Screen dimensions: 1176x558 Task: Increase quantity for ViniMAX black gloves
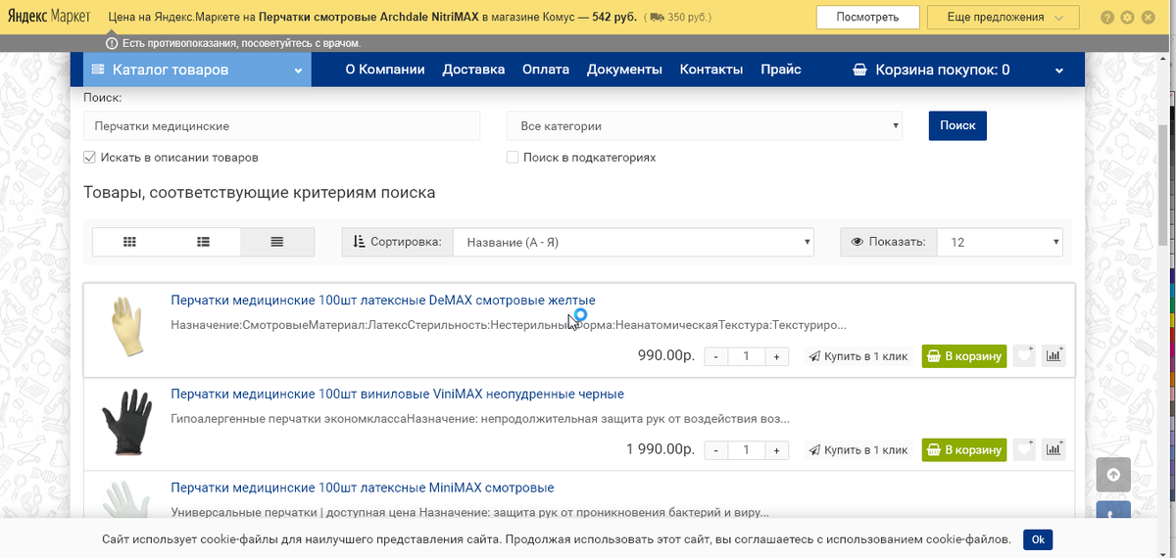pos(776,450)
